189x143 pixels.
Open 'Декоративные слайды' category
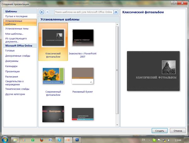click(x=18, y=56)
